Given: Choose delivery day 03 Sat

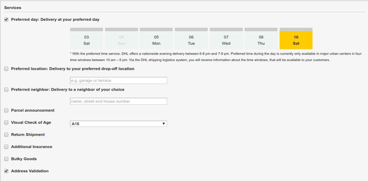Looking at the screenshot, I should pyautogui.click(x=86, y=39).
